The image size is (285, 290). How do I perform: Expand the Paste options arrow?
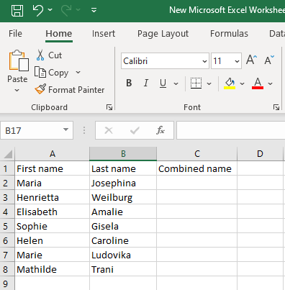click(x=17, y=90)
